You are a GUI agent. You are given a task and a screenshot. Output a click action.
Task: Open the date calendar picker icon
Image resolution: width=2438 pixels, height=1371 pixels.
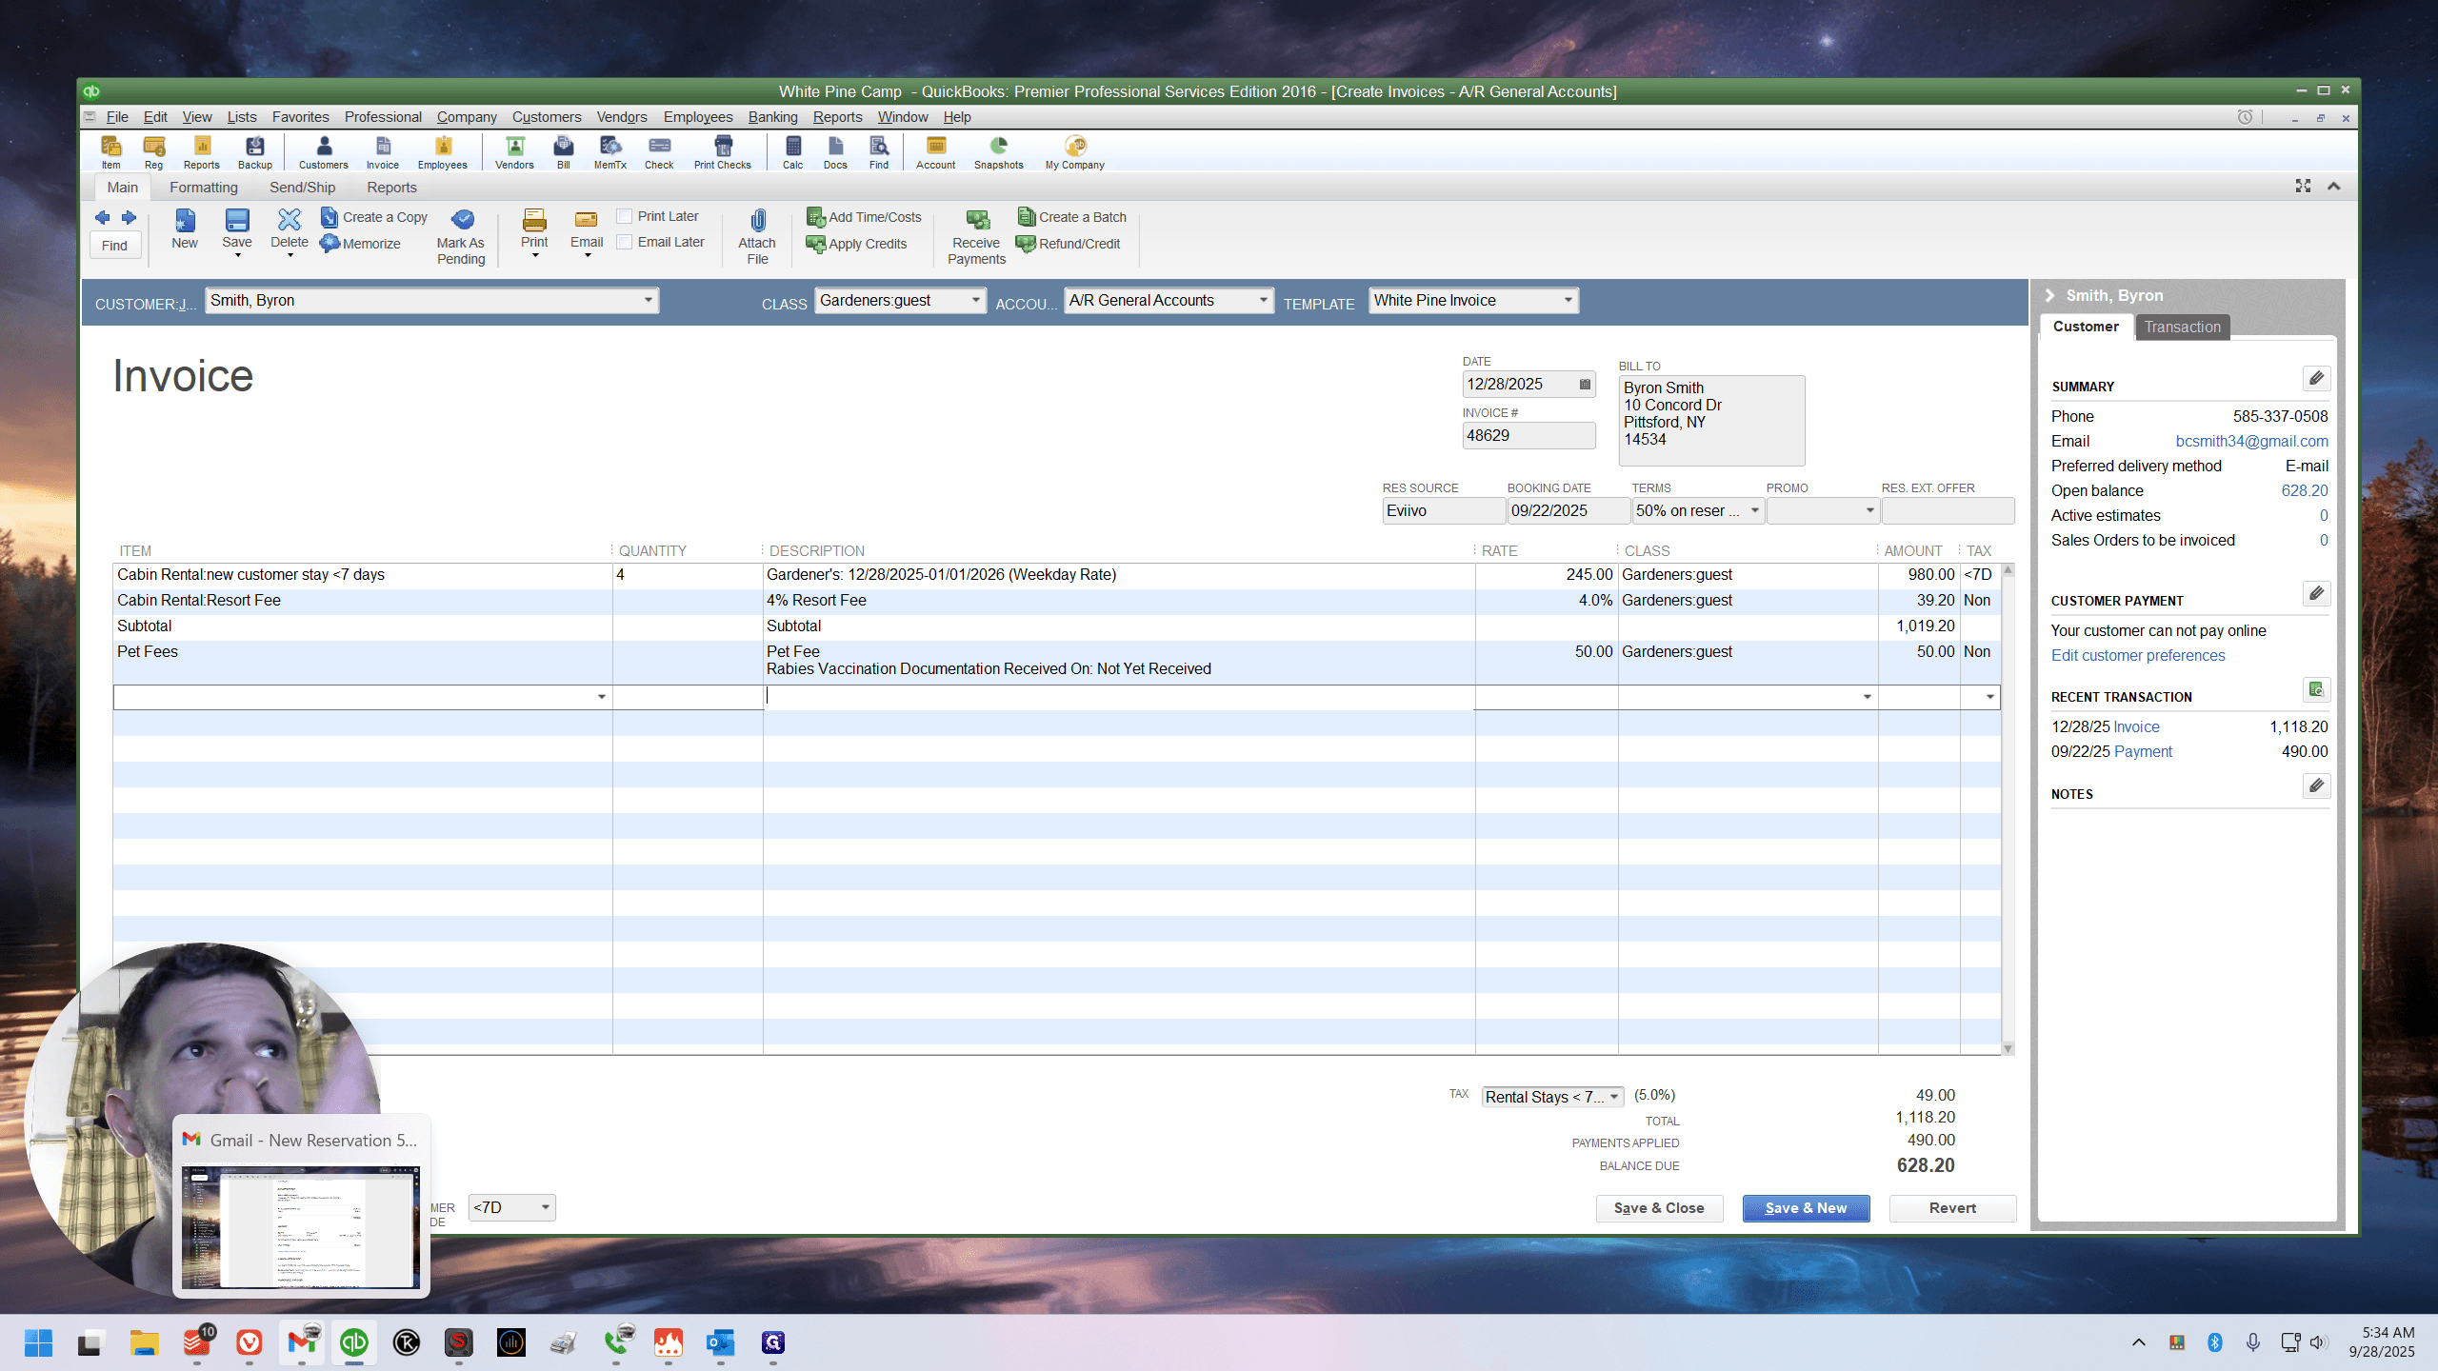click(x=1585, y=385)
